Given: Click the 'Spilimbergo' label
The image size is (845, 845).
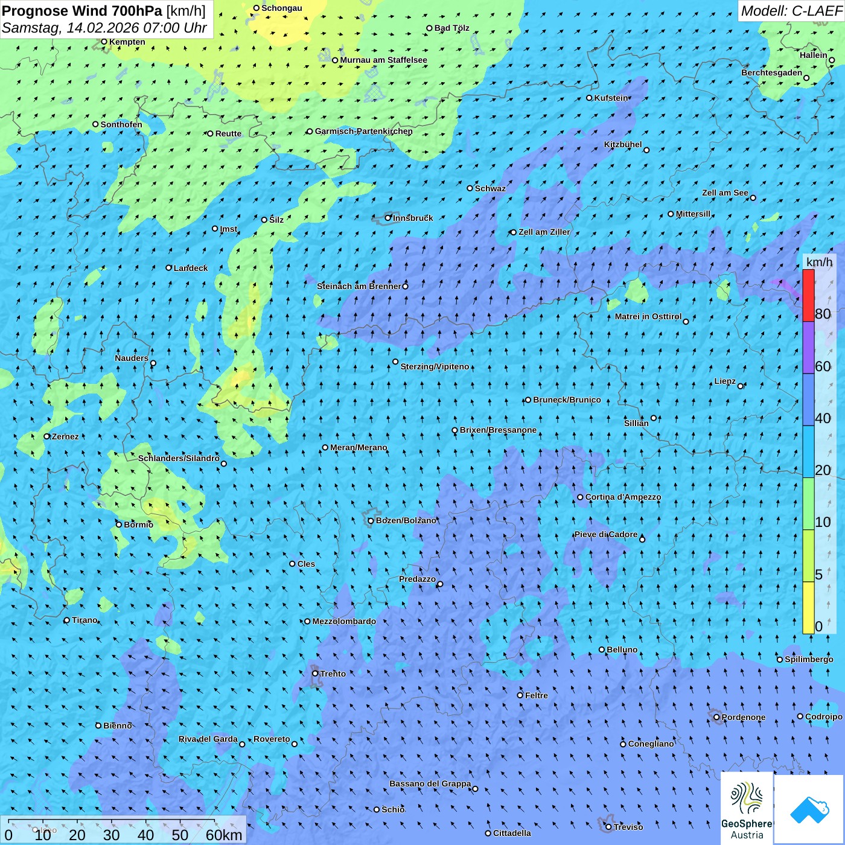Looking at the screenshot, I should click(x=809, y=659).
